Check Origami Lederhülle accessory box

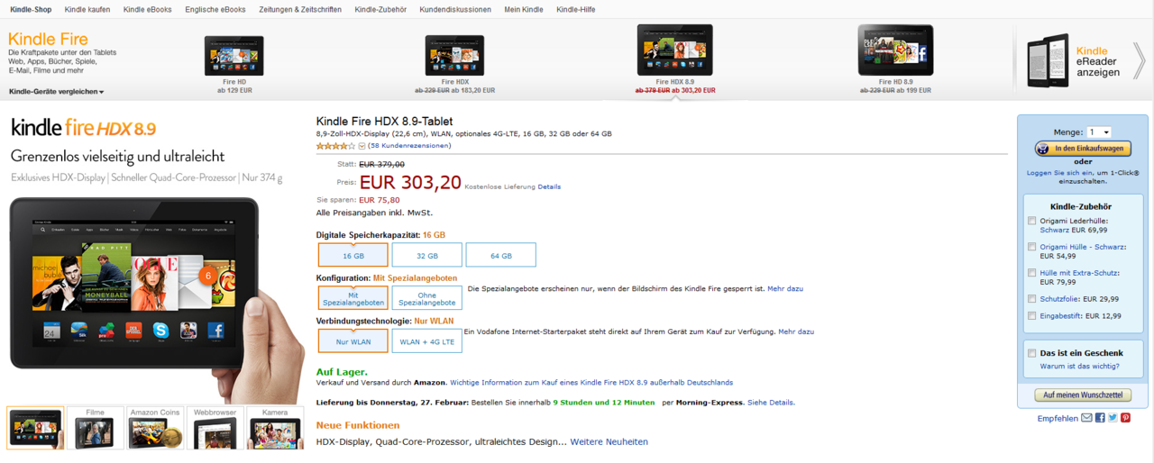coord(1032,221)
